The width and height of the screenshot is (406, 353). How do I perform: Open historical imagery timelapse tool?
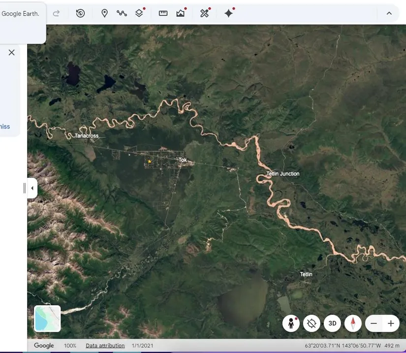(81, 13)
